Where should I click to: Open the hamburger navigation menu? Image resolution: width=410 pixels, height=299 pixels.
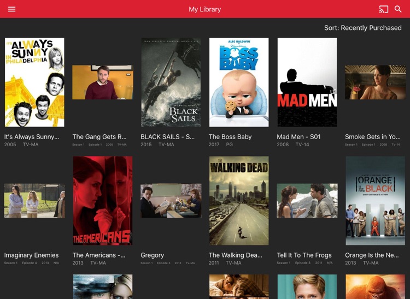[x=12, y=9]
